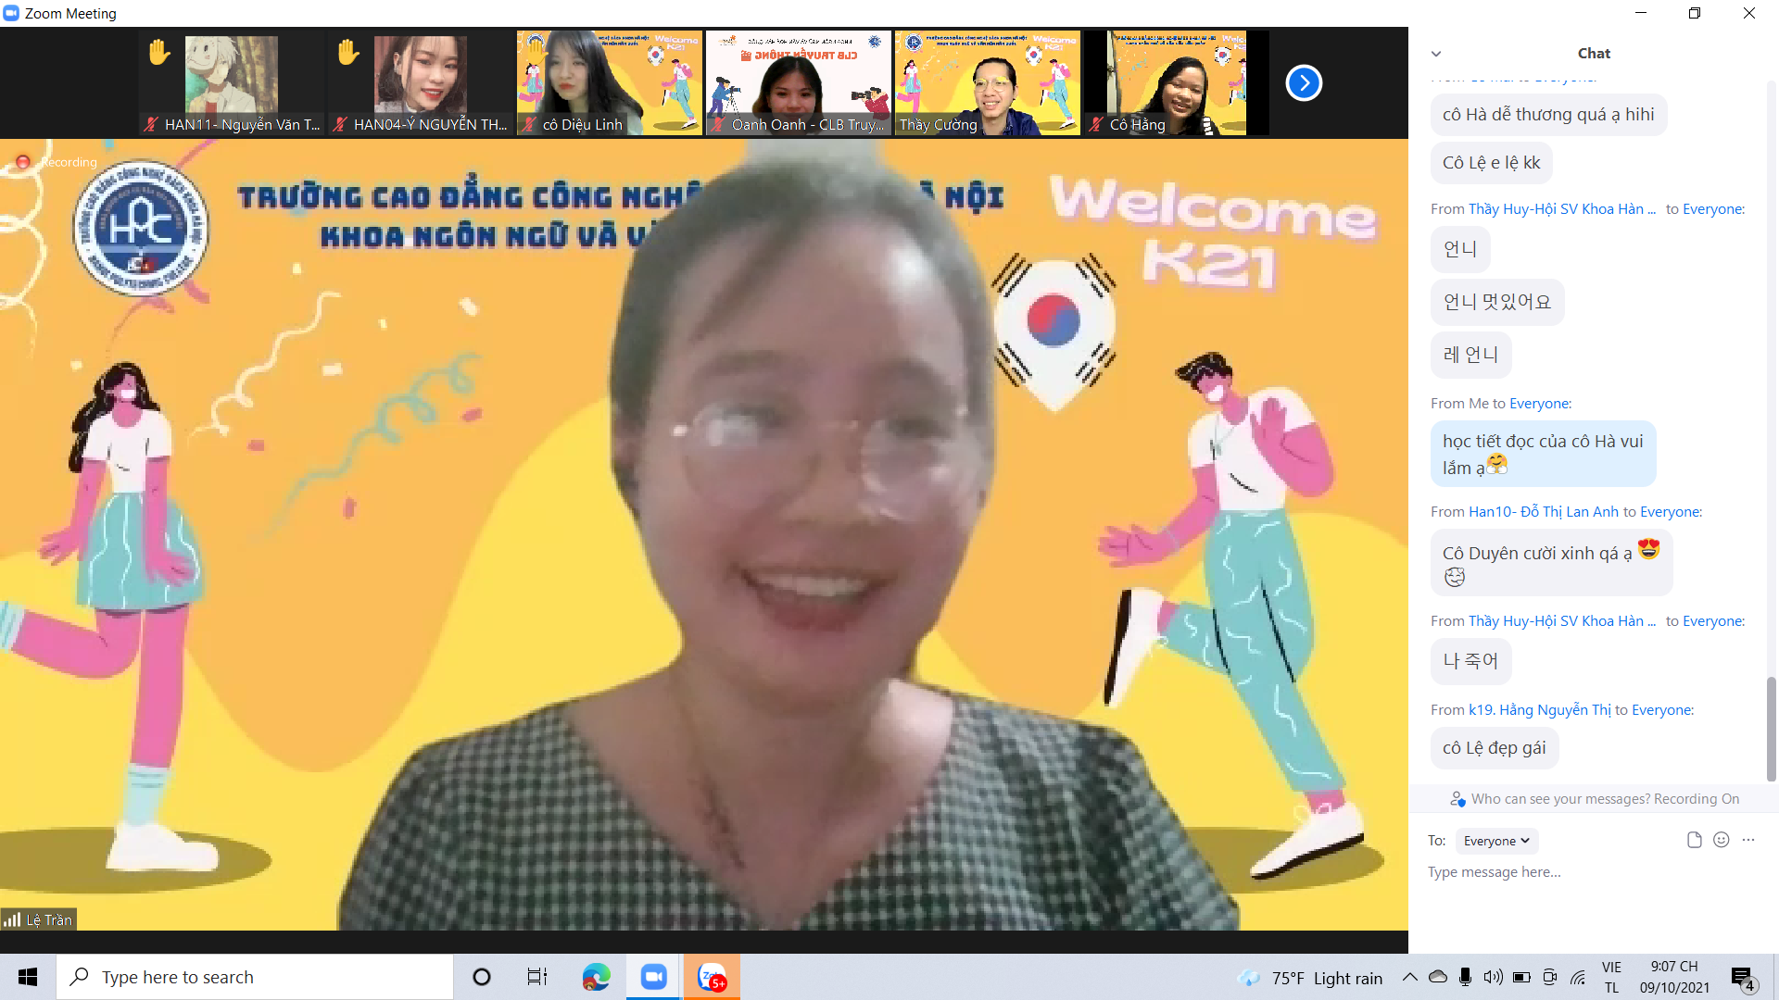
Task: Open Microsoft Edge from taskbar
Action: tap(596, 977)
